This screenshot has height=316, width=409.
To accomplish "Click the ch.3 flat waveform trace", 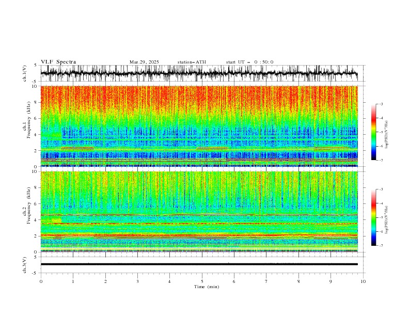I will (199, 264).
